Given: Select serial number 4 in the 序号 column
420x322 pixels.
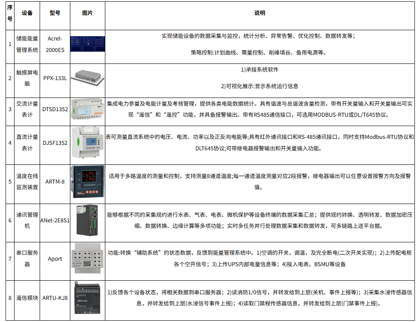Looking at the screenshot, I should tap(10, 143).
